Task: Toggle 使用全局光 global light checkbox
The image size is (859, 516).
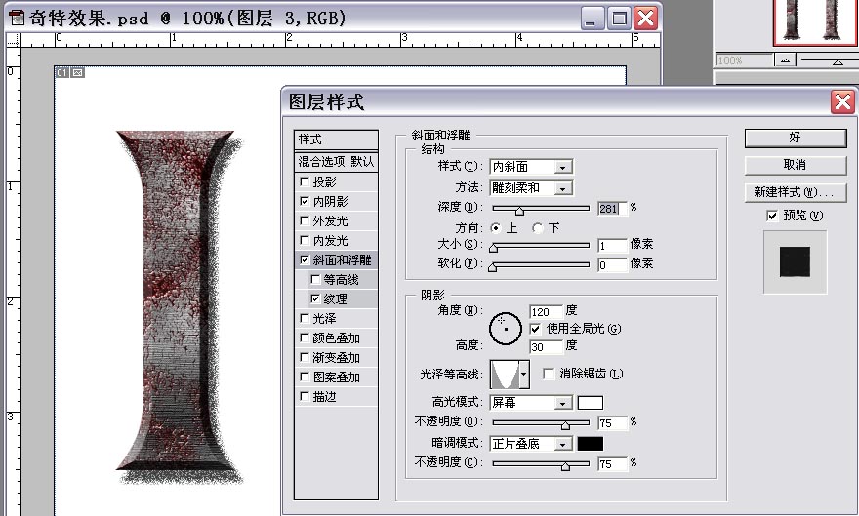Action: tap(535, 329)
